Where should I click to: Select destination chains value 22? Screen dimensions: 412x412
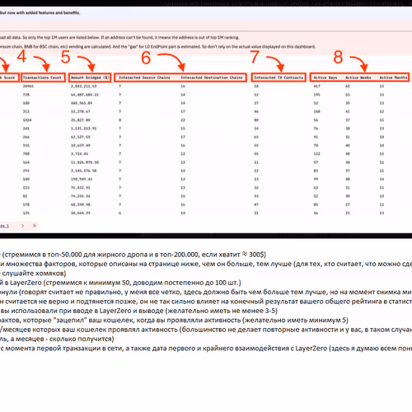(183, 120)
